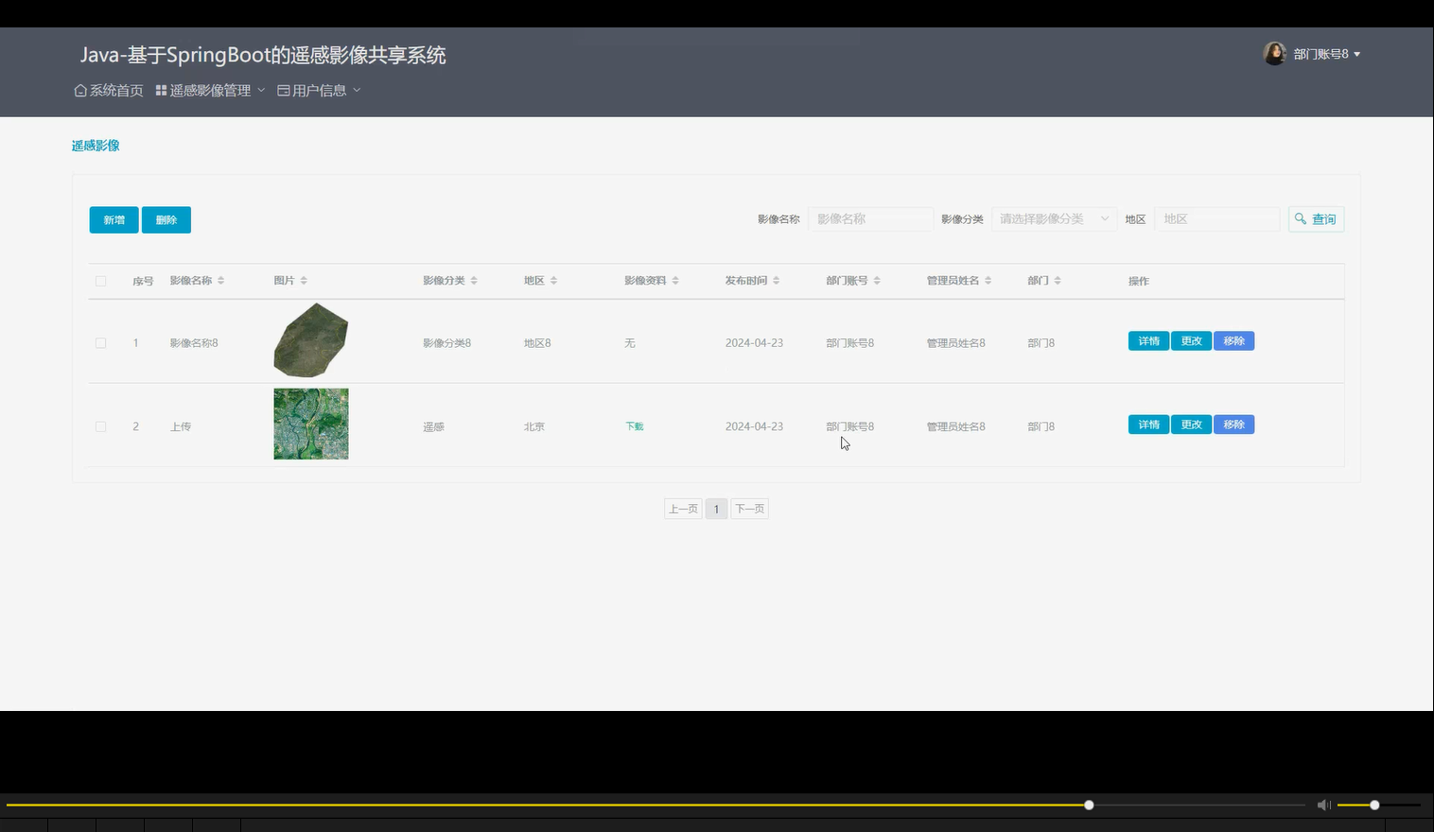Check the checkbox for row 影像名称8
The width and height of the screenshot is (1434, 832).
pyautogui.click(x=100, y=342)
